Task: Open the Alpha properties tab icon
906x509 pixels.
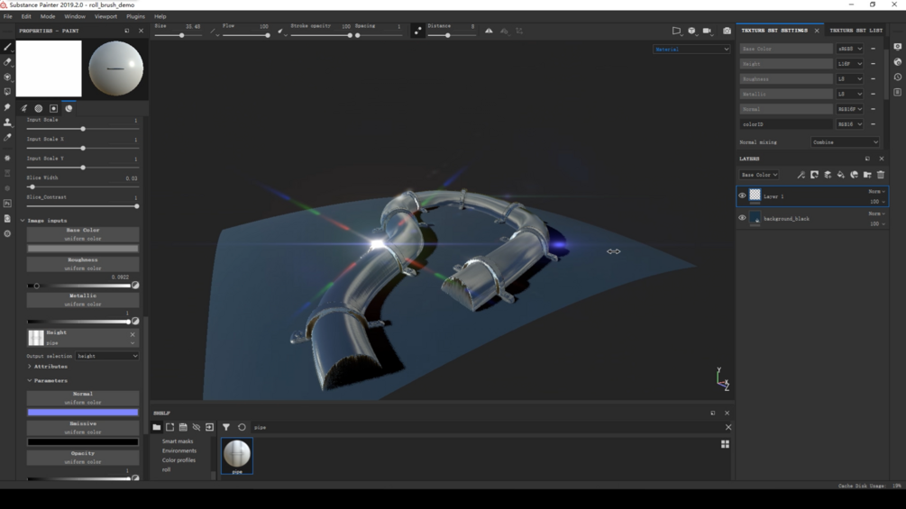Action: point(39,108)
